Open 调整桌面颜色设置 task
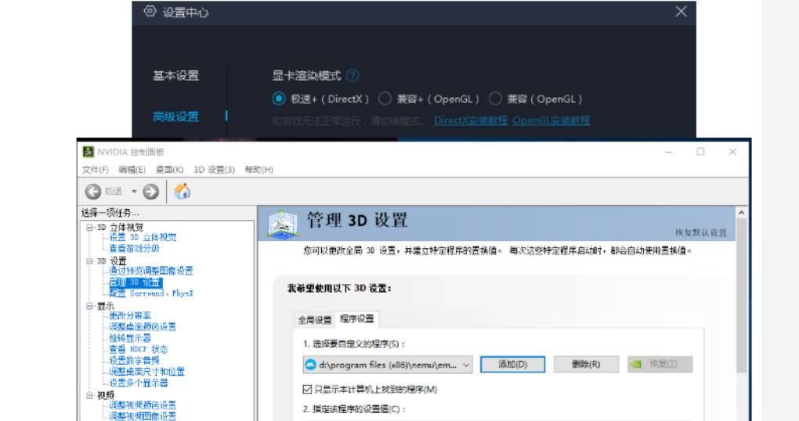Viewport: 799px width, 421px height. point(143,327)
